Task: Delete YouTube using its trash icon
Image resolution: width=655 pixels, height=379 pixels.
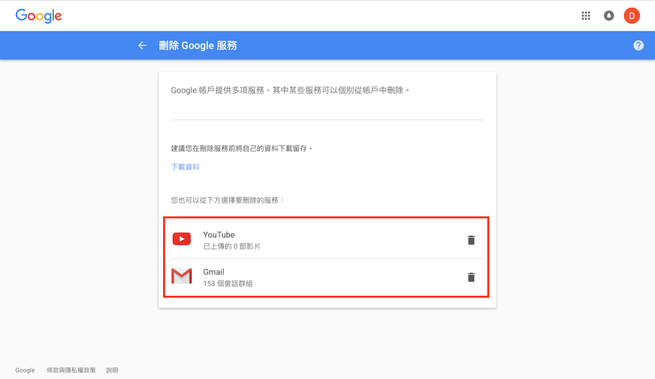Action: click(471, 240)
